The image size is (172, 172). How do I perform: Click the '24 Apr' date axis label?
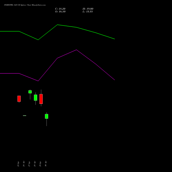pyautogui.click(x=24, y=164)
